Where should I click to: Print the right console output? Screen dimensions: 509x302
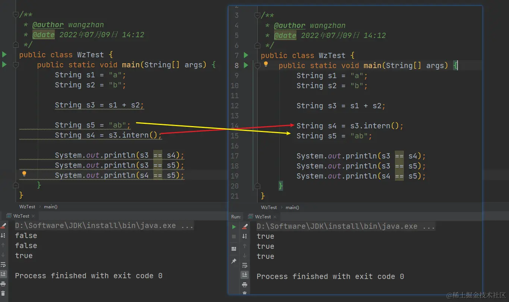(x=245, y=285)
